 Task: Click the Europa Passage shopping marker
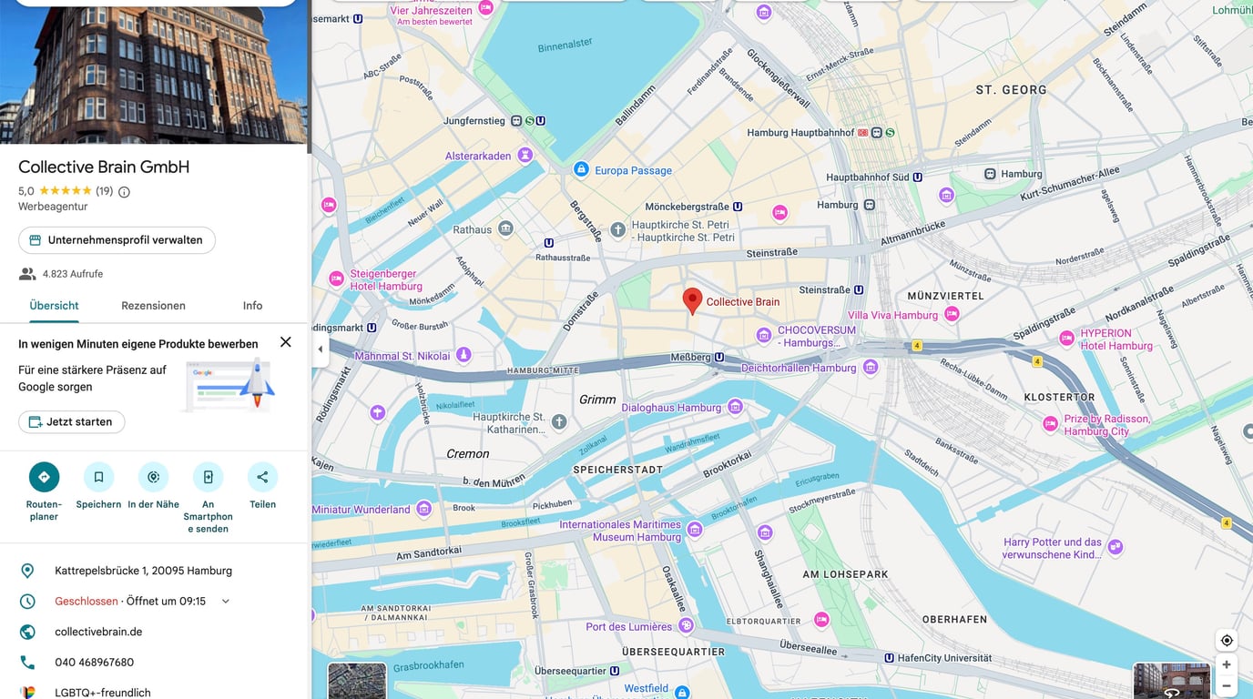[x=581, y=169]
